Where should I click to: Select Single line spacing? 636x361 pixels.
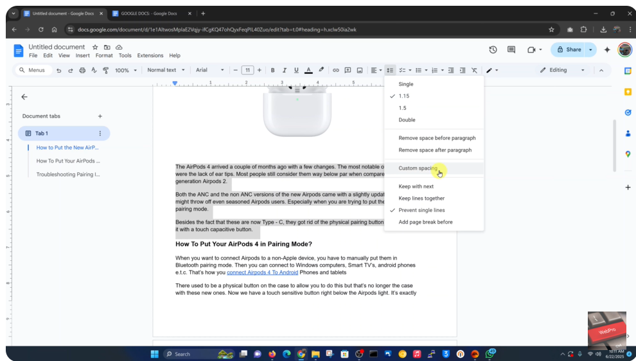pyautogui.click(x=434, y=84)
